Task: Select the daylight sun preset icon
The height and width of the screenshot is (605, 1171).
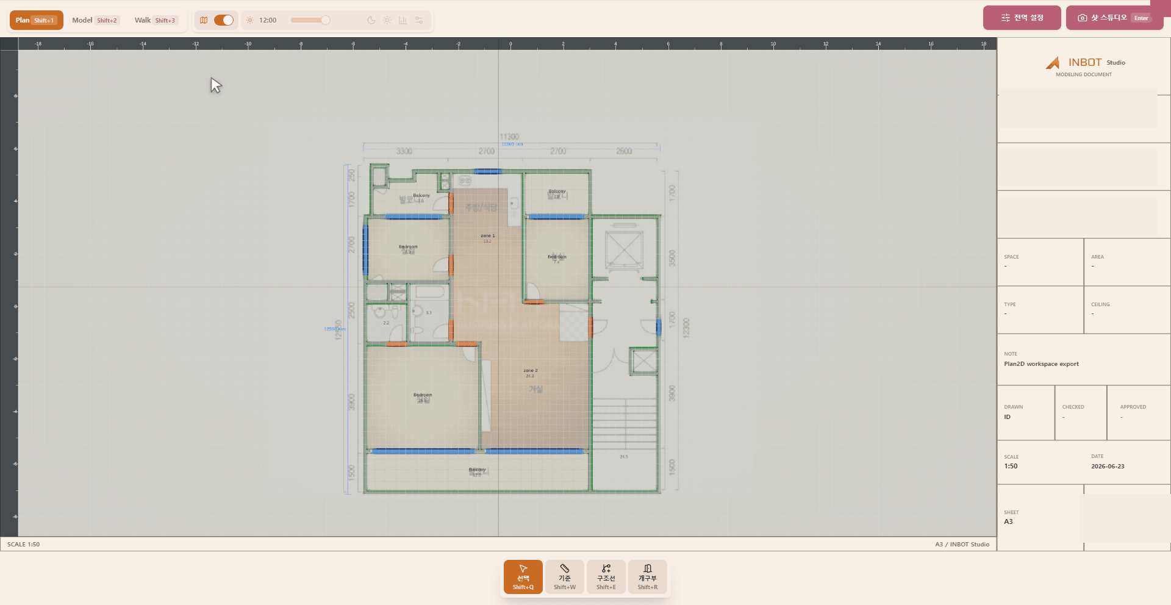Action: 387,20
